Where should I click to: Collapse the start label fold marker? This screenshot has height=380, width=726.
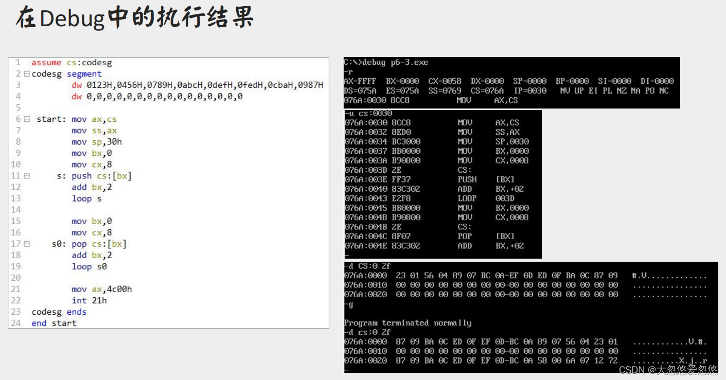[x=26, y=119]
